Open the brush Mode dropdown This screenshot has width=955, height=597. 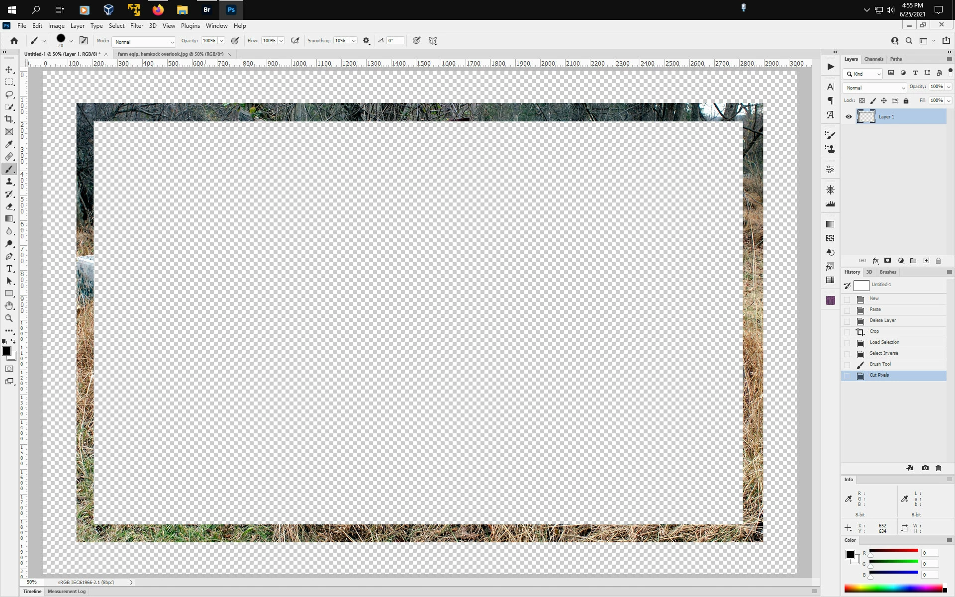click(x=144, y=42)
